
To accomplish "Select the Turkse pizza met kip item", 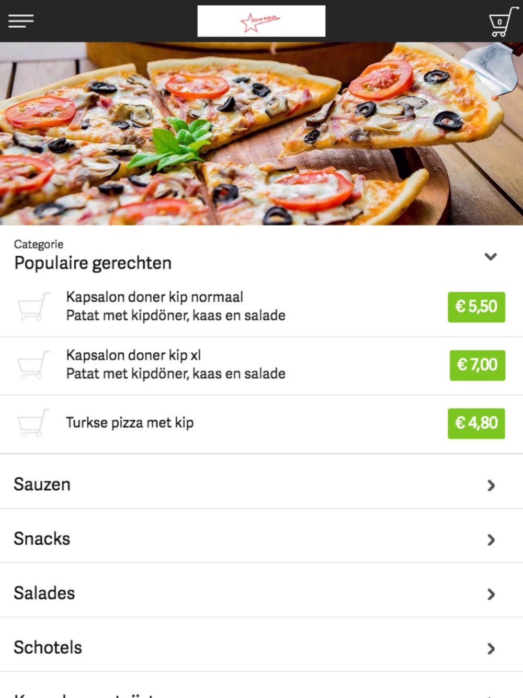I will tap(130, 423).
